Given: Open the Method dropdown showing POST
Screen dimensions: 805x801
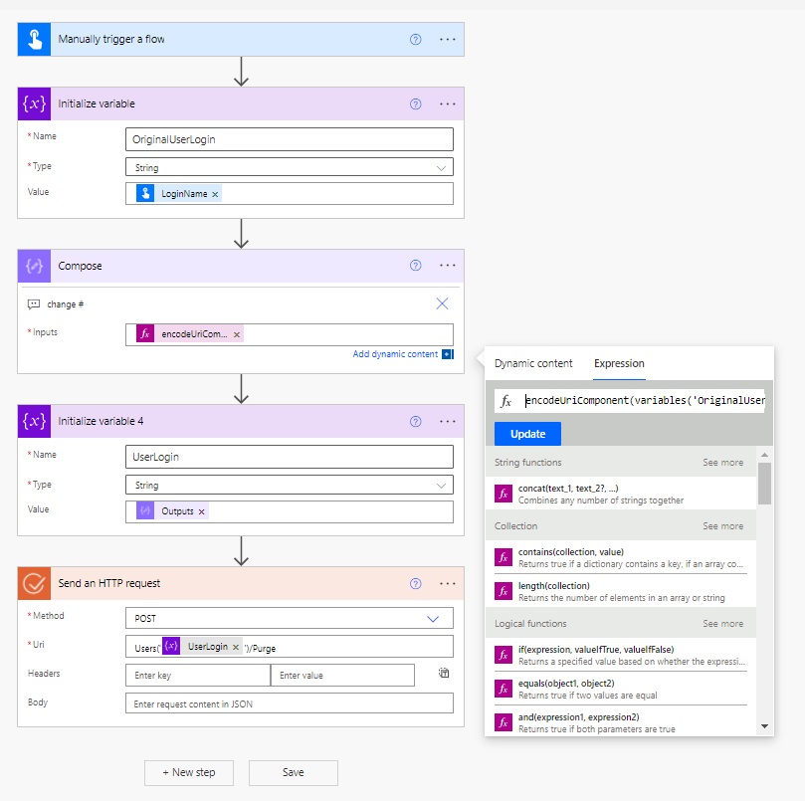Looking at the screenshot, I should pos(433,618).
